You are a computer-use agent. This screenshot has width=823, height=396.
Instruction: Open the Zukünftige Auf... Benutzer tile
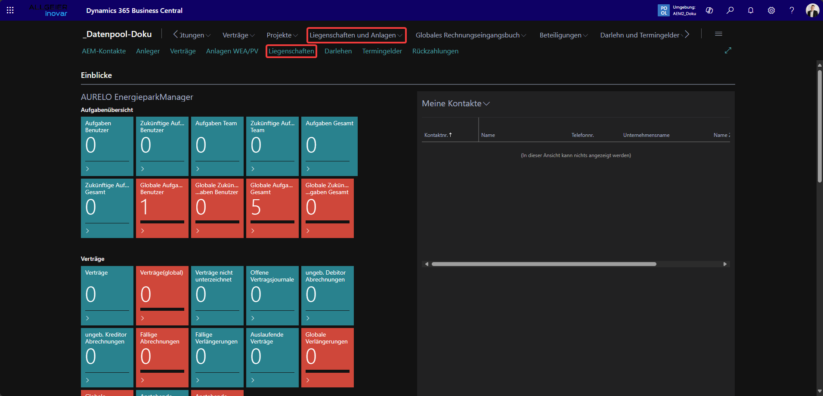click(x=162, y=146)
